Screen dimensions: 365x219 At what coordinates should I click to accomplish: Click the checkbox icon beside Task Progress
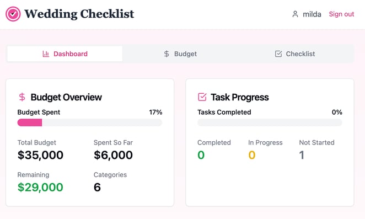point(202,97)
